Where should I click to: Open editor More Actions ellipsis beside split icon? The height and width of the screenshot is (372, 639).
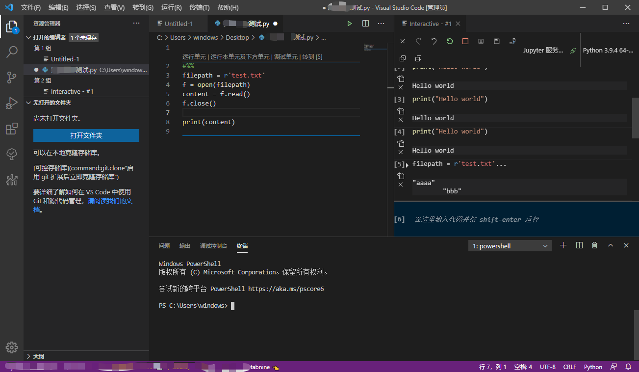tap(381, 24)
